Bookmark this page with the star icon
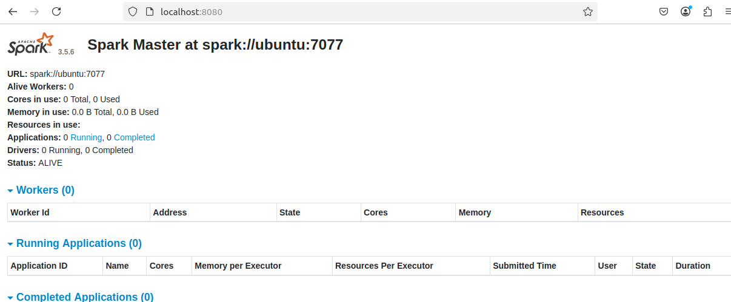 pyautogui.click(x=587, y=11)
